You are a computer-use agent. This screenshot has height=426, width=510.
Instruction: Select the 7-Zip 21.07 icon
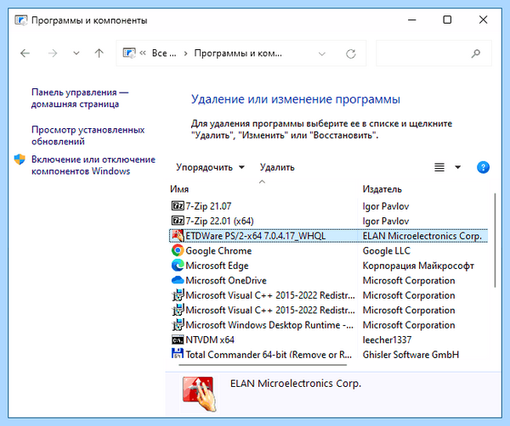[x=178, y=206]
